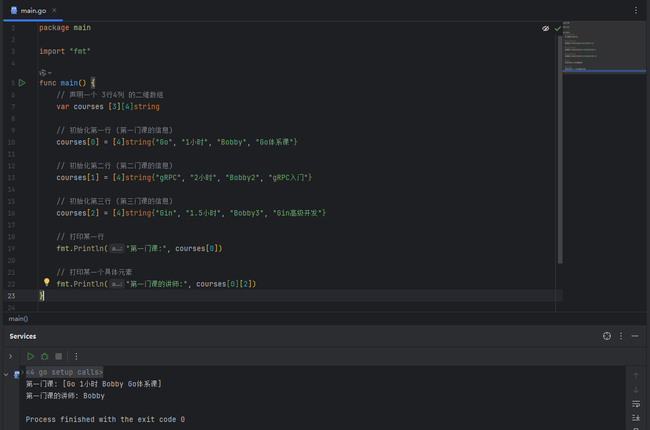The image size is (650, 430).
Task: Open inspections via the green checkmark
Action: pos(558,28)
